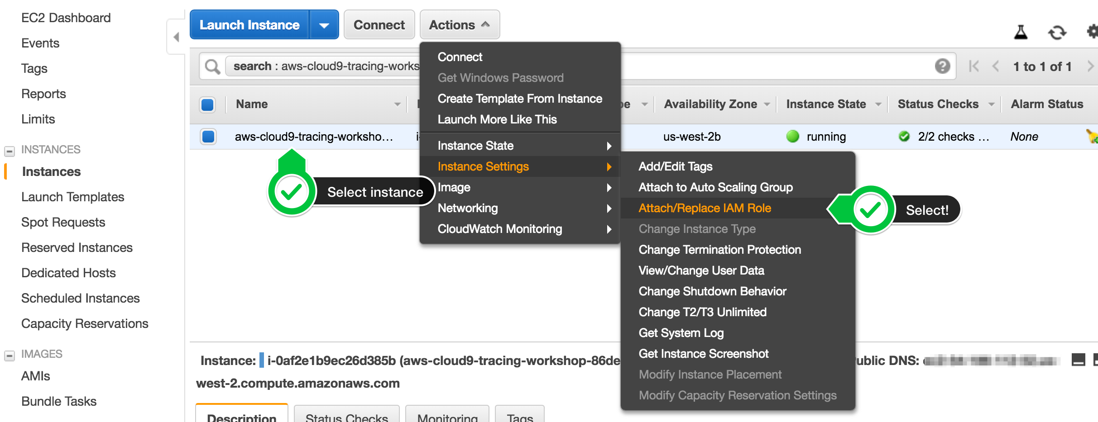Open Tags in sidebar
Viewport: 1098px width, 422px height.
coord(34,68)
